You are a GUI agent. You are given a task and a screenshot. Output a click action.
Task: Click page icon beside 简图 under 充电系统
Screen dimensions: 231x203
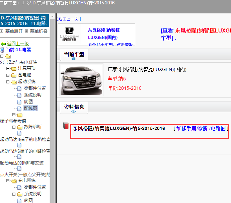click(x=19, y=201)
